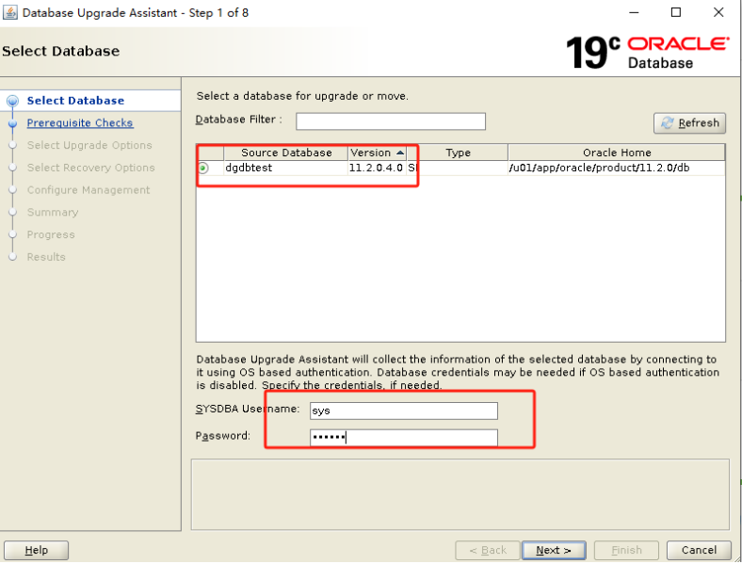The image size is (742, 564).
Task: Open the Prerequisite Checks step link
Action: 79,123
